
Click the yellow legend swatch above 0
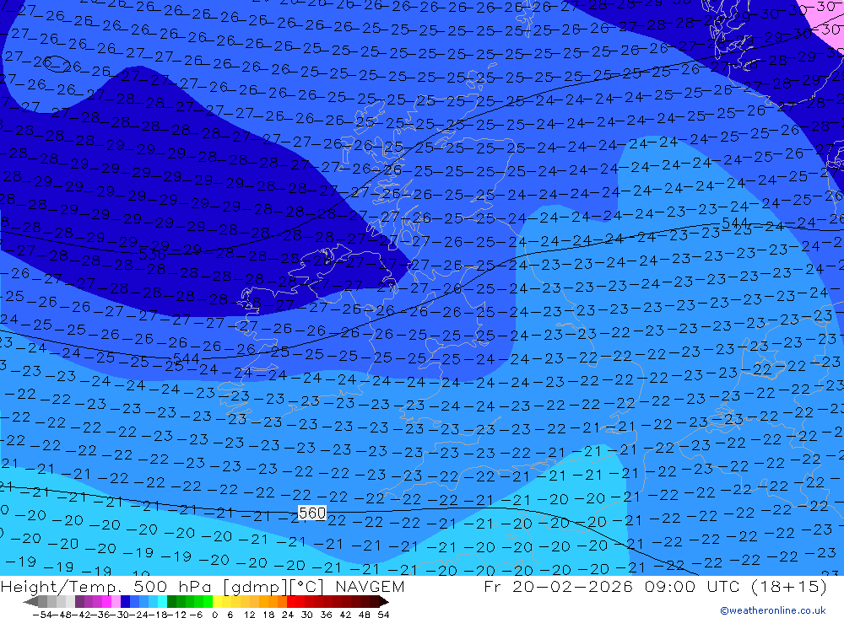pyautogui.click(x=218, y=601)
